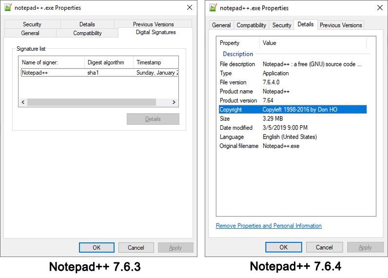Select Language row showing English (United States)
This screenshot has width=388, height=278.
coord(293,137)
